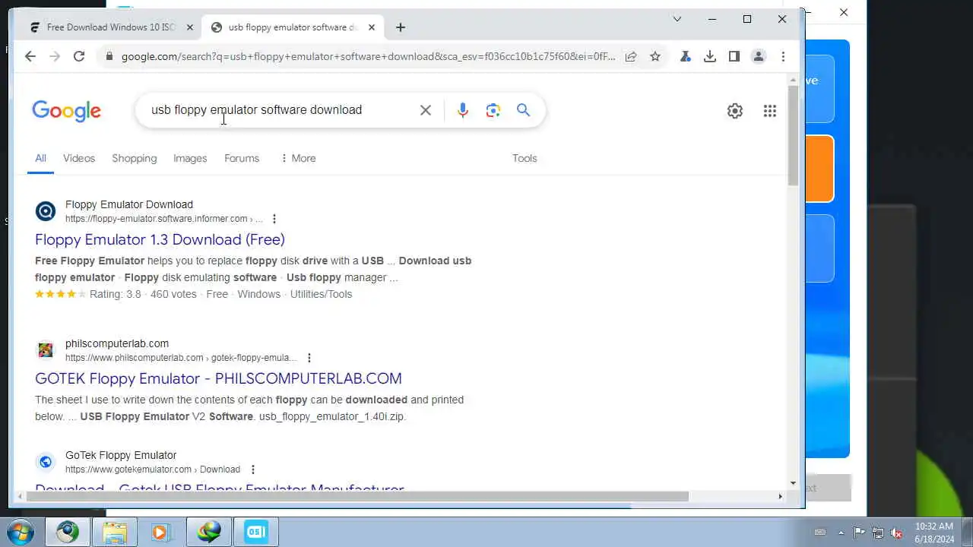This screenshot has height=547, width=973.
Task: Open Download Gotek USB Floppy Emulator Manufacturer link
Action: [x=220, y=488]
